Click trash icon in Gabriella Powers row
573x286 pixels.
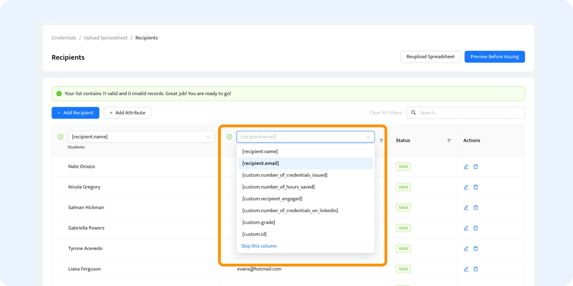click(x=476, y=228)
